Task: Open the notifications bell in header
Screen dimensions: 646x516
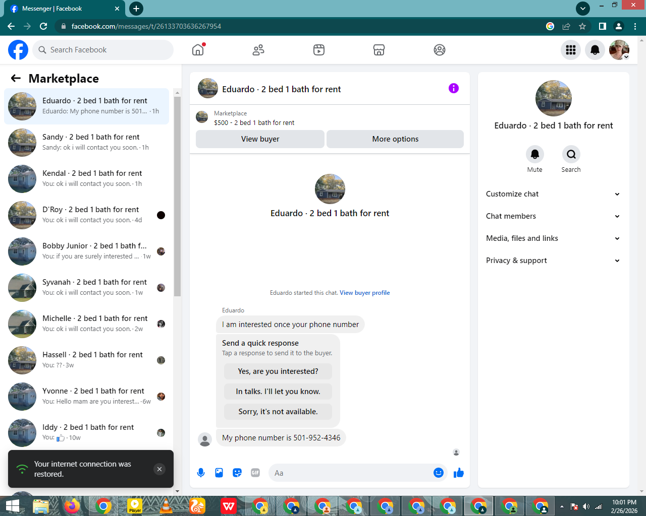Action: 595,50
